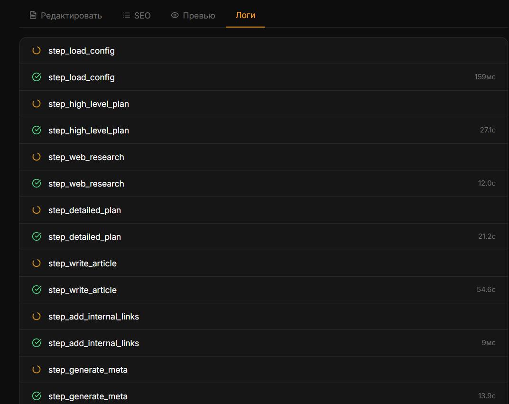
Task: Select the in-progress step_high_level_plan label without duration
Action: pos(89,104)
